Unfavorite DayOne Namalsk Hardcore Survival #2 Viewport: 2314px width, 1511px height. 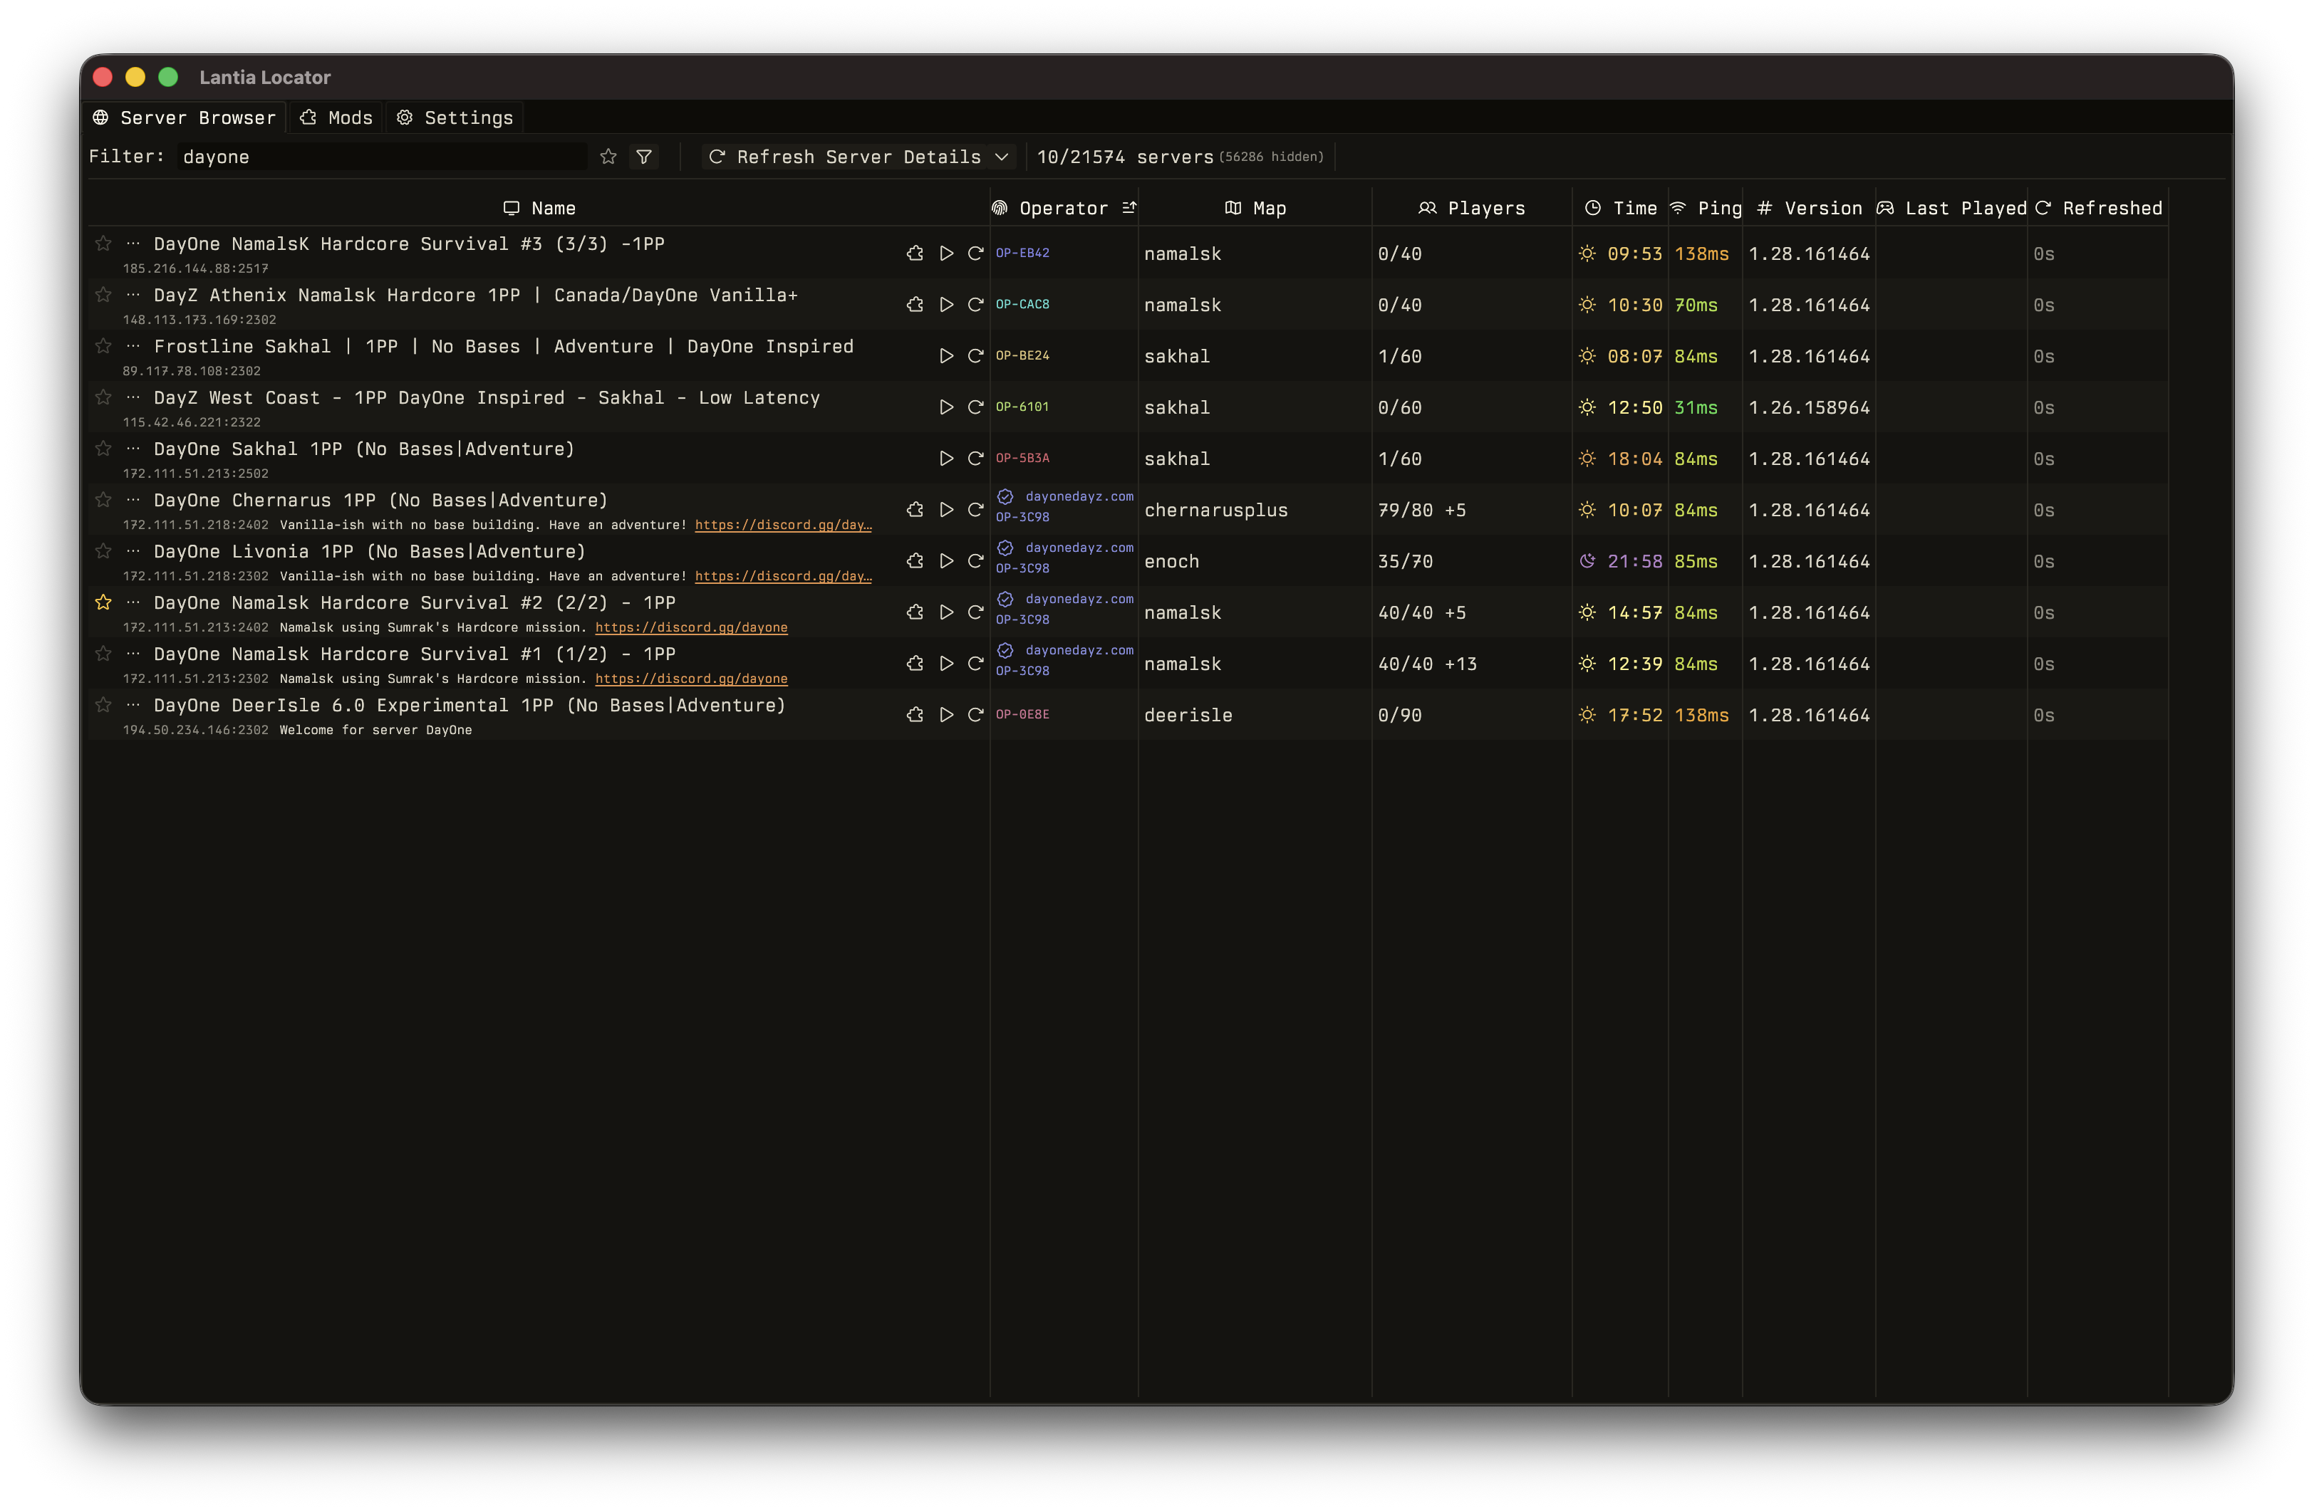tap(103, 602)
